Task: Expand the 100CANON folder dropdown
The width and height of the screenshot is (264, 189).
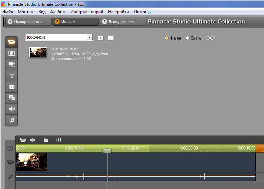Action: (89, 38)
